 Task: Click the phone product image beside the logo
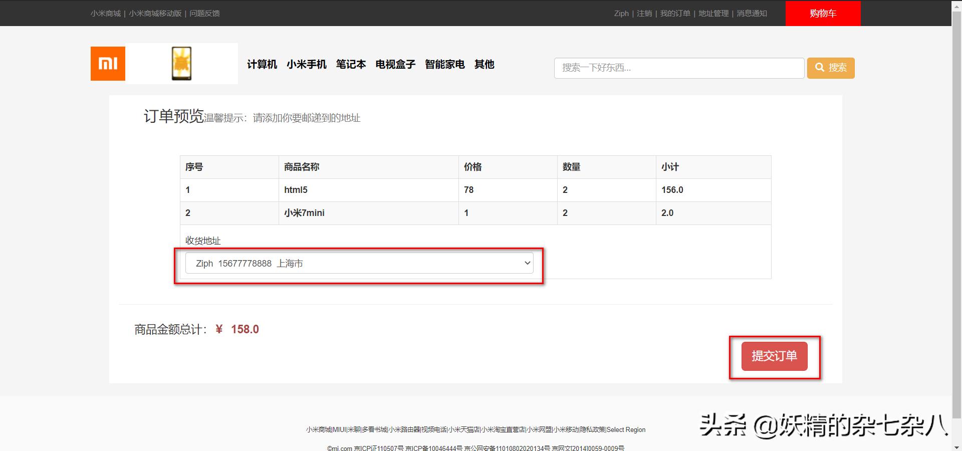click(x=182, y=63)
